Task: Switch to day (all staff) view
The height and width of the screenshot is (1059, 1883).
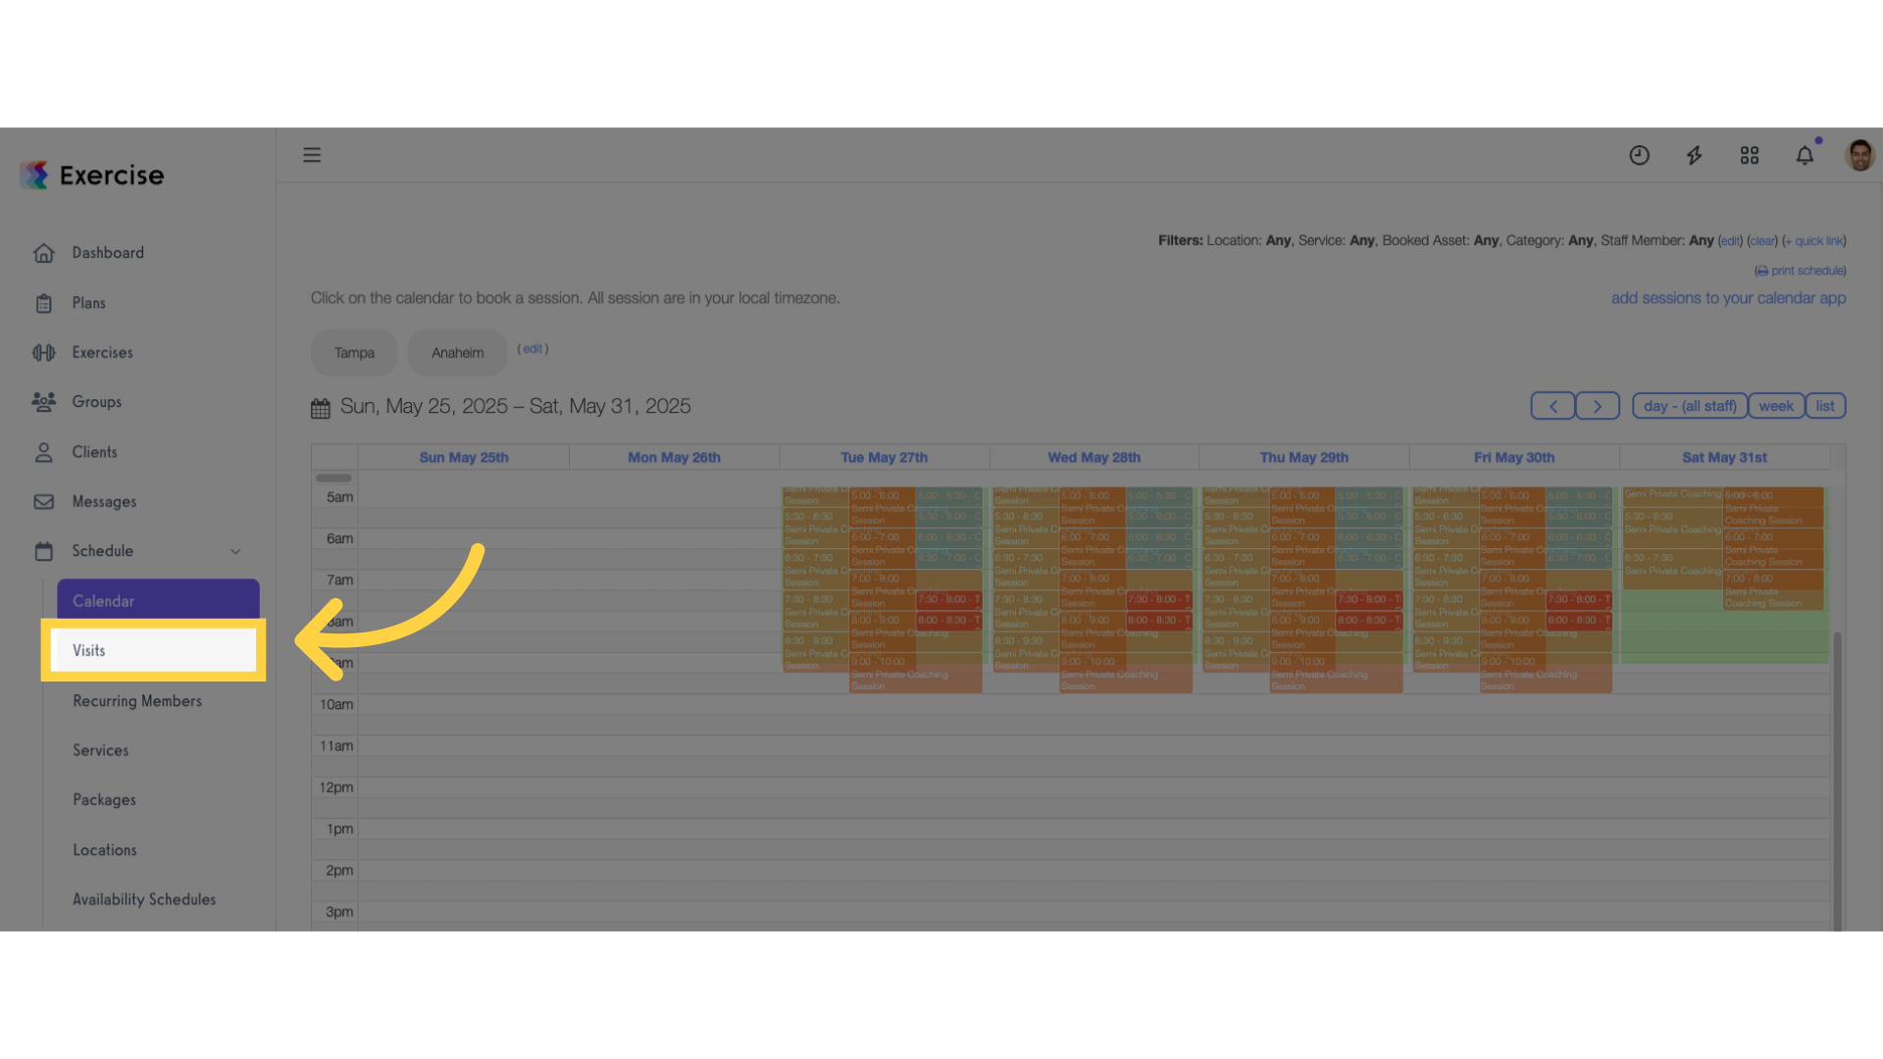Action: click(1690, 406)
